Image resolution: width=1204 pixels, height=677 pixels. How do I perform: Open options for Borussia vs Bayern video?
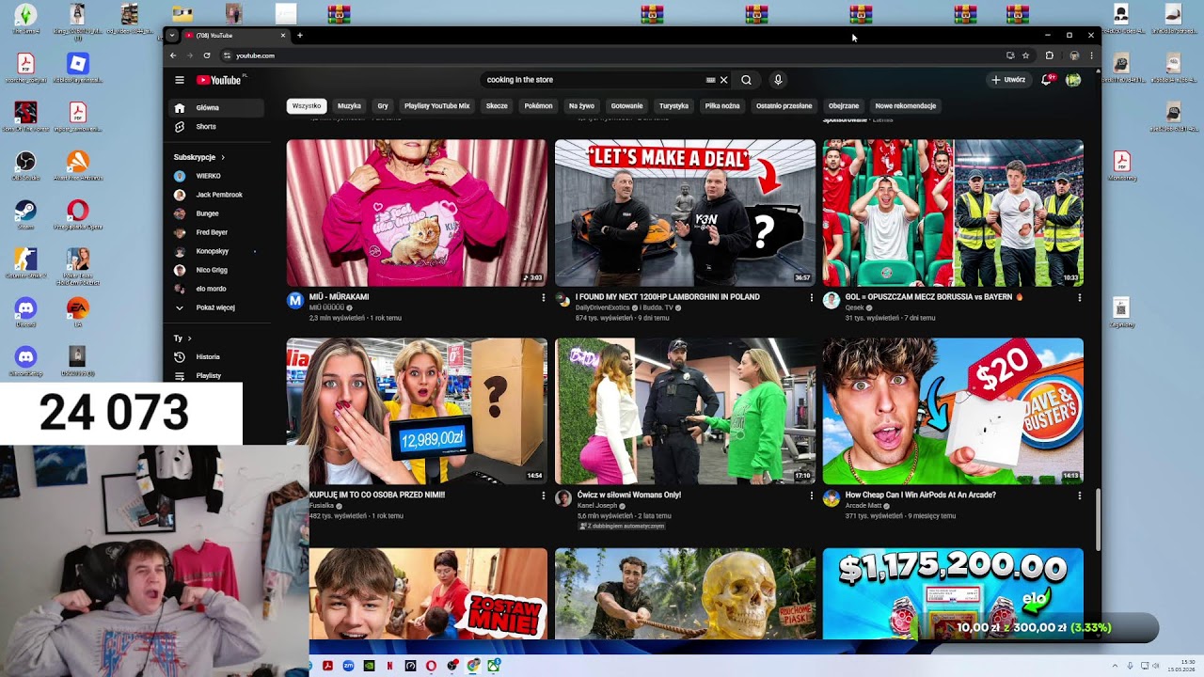pyautogui.click(x=1079, y=298)
